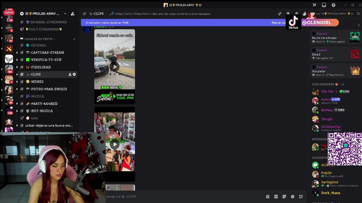The height and width of the screenshot is (203, 362).
Task: Click the notification bell in channel header
Action: pyautogui.click(x=288, y=14)
